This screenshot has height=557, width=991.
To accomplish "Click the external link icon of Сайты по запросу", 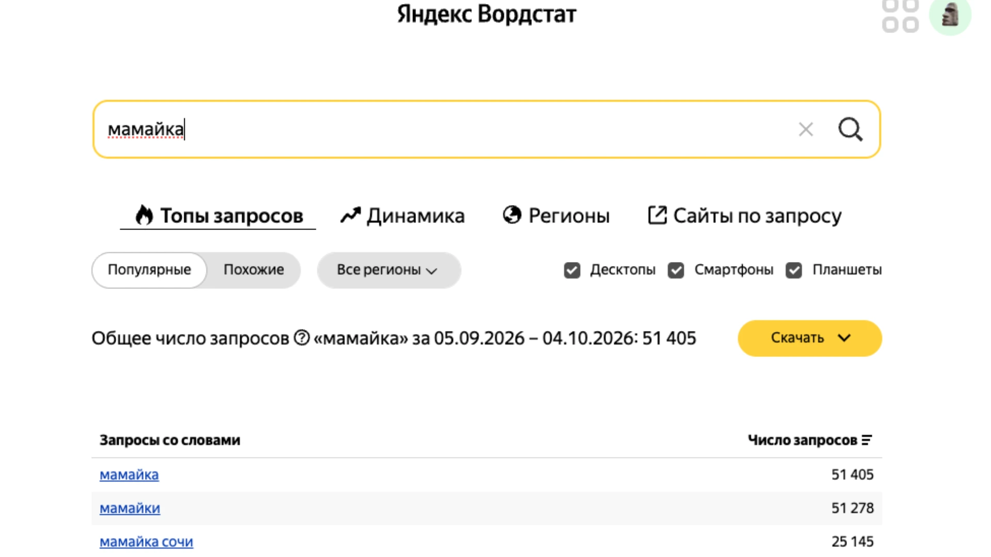I will coord(657,215).
